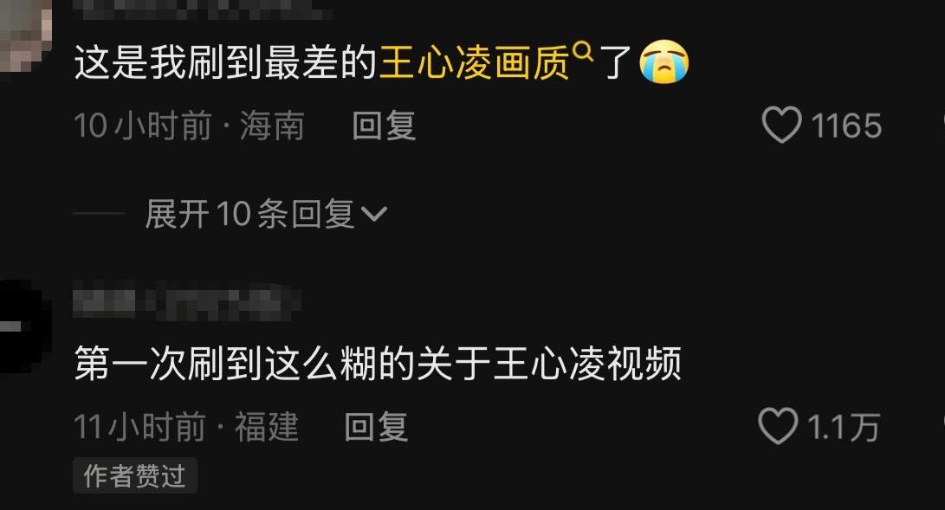The image size is (945, 510).
Task: Select the 作者赞过 badge
Action: (x=135, y=475)
